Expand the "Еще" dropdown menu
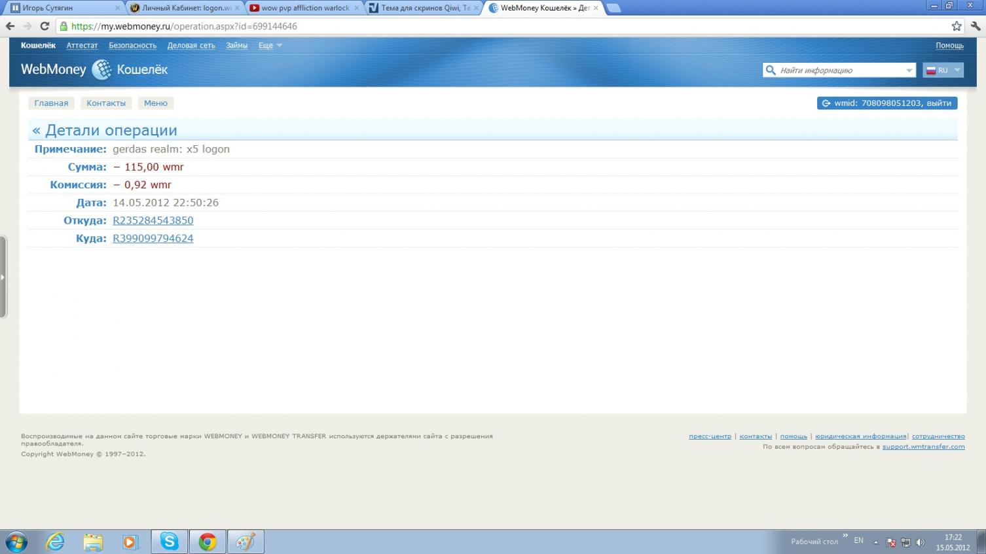 pyautogui.click(x=270, y=45)
